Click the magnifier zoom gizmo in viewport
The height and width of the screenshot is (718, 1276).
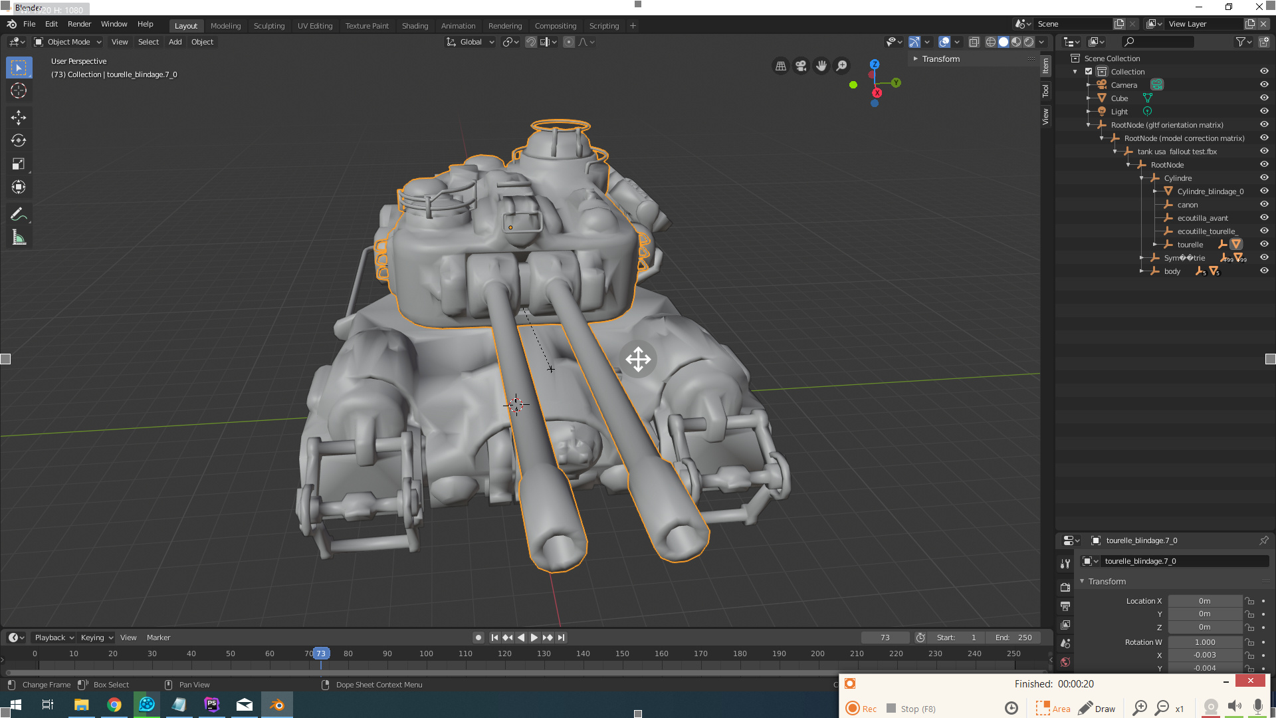point(841,66)
